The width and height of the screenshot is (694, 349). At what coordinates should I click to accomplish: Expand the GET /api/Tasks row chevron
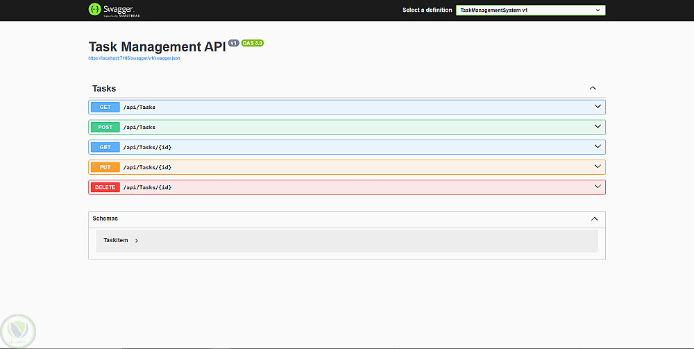(598, 107)
